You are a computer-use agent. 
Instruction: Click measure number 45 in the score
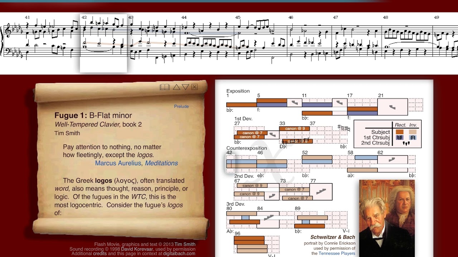click(x=238, y=17)
